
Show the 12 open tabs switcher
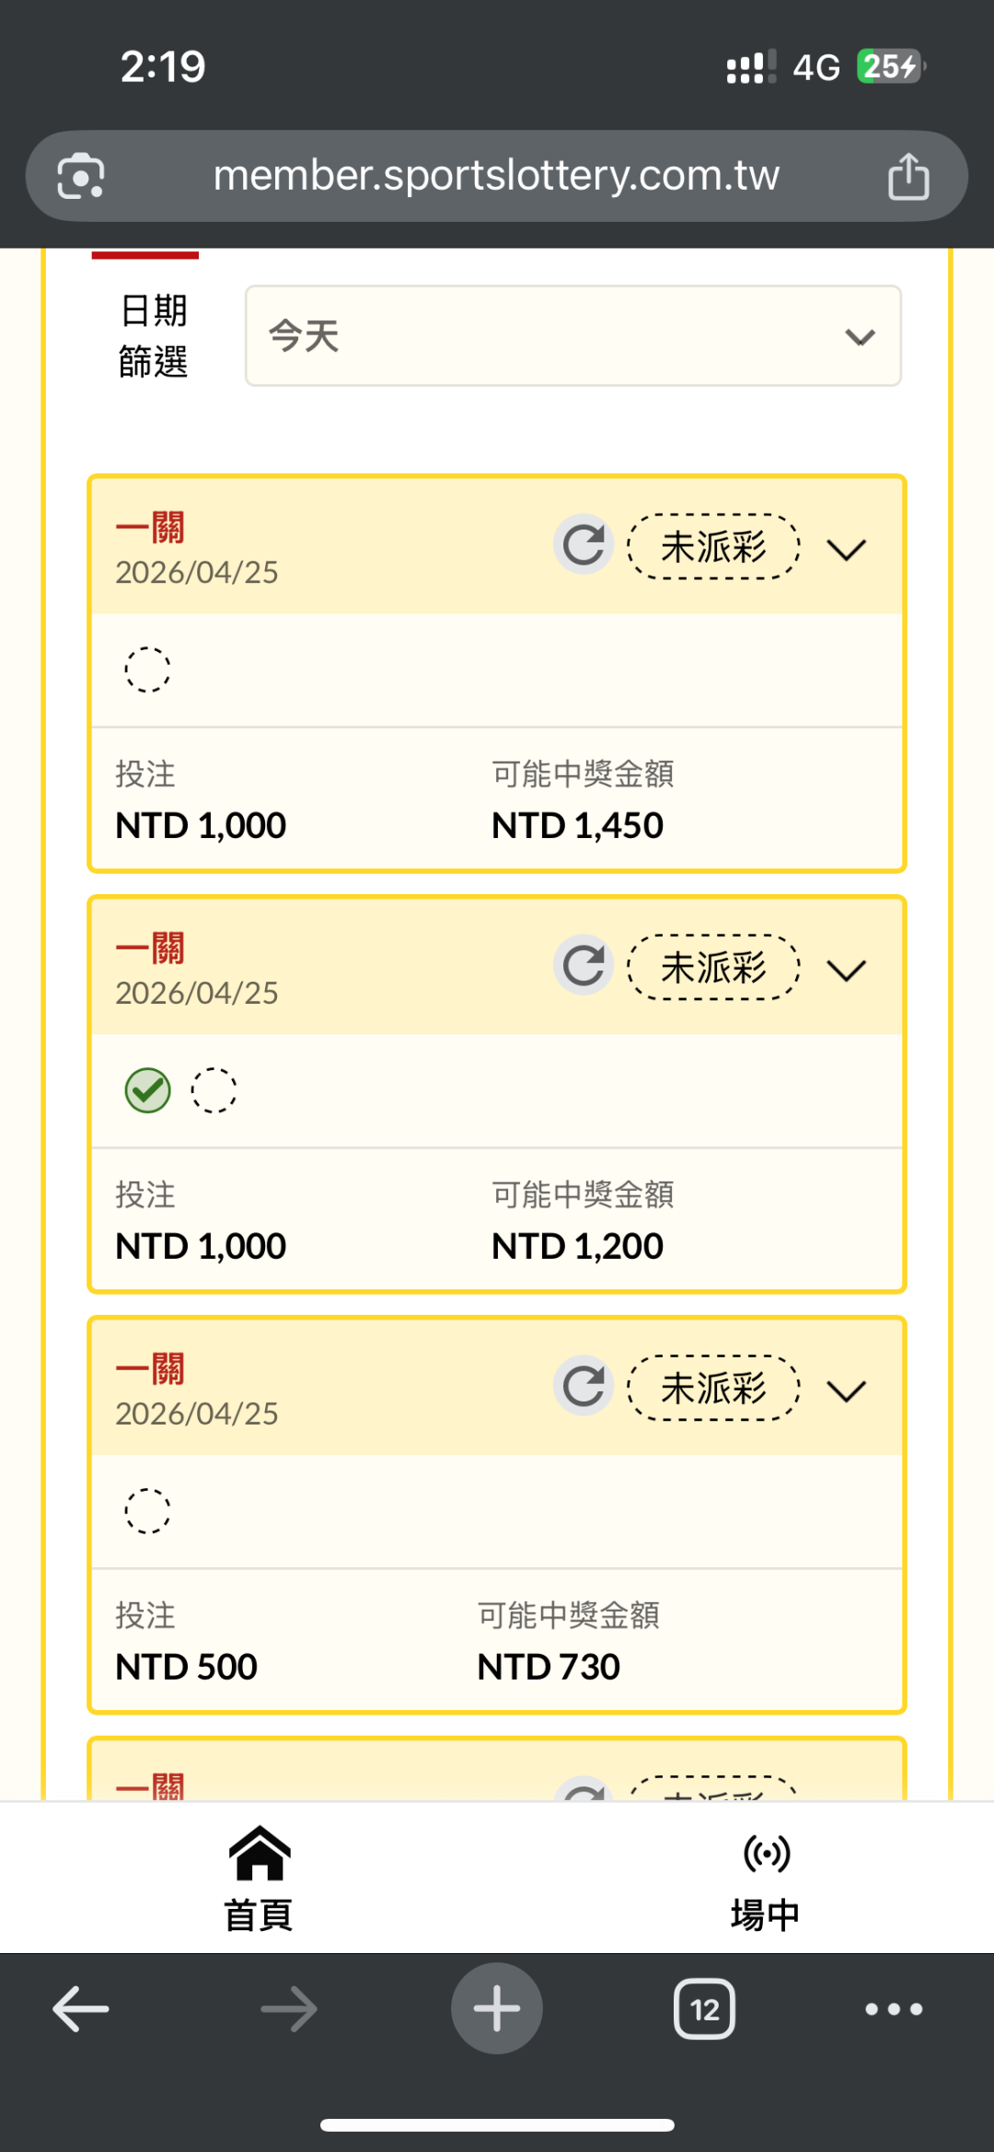[x=704, y=2008]
